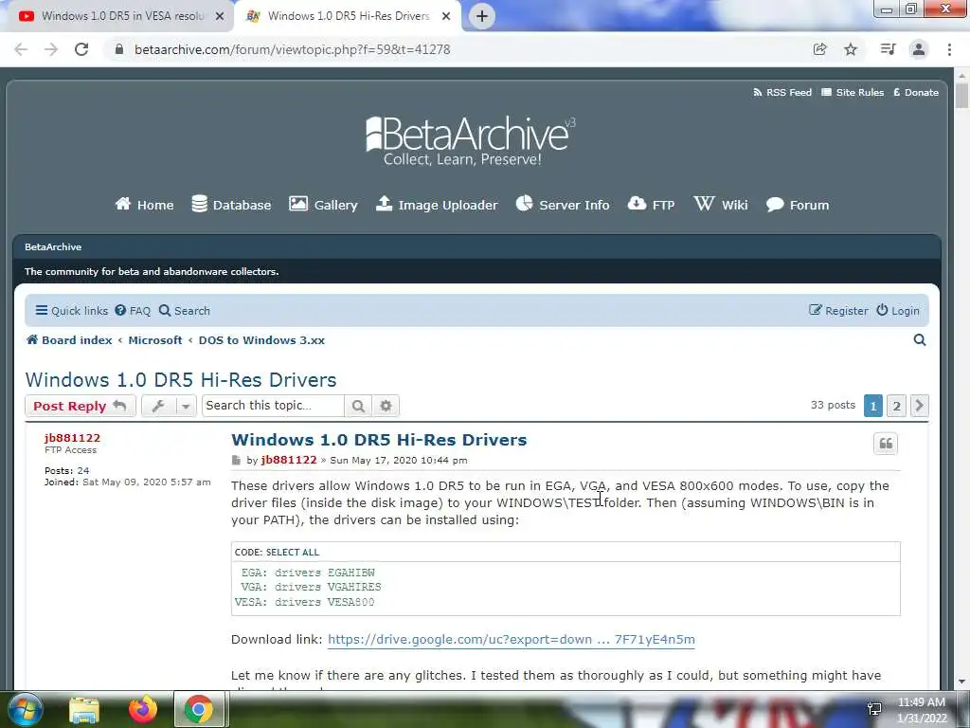Open the FTP navigation item
This screenshot has height=728, width=970.
click(x=651, y=205)
